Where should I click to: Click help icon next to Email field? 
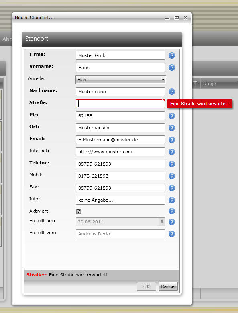(172, 140)
